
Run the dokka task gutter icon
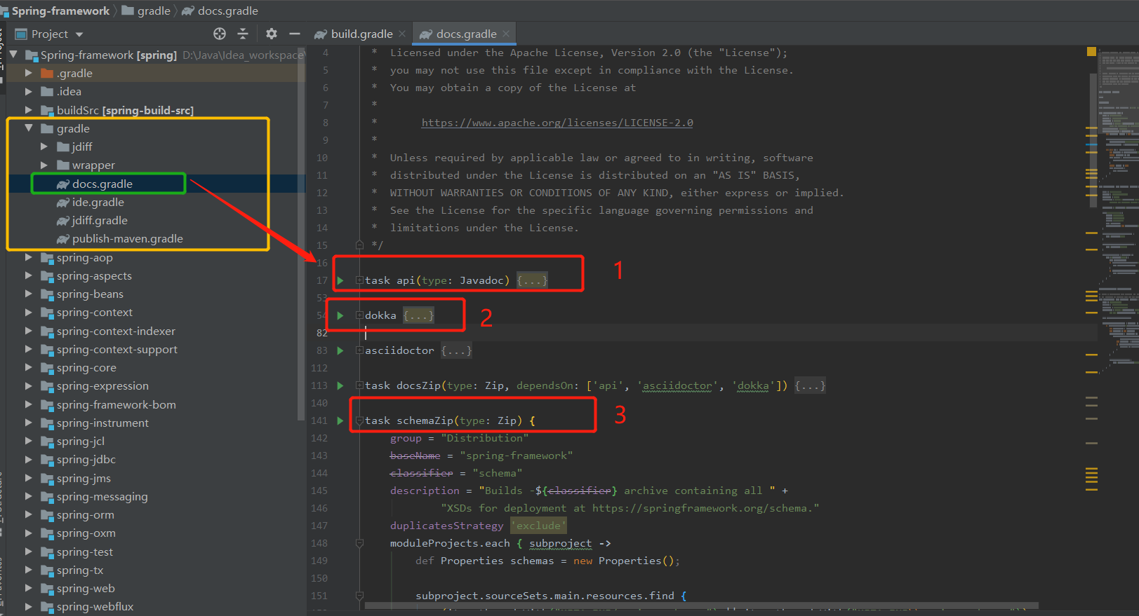tap(340, 315)
